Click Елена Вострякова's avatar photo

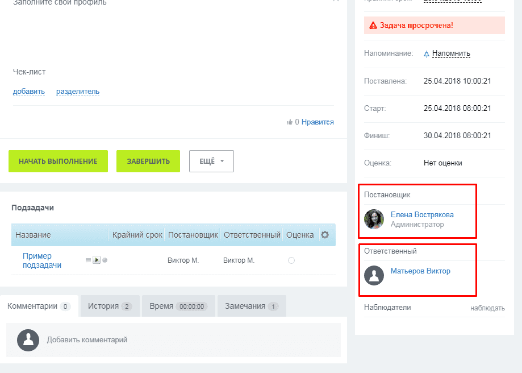(374, 219)
